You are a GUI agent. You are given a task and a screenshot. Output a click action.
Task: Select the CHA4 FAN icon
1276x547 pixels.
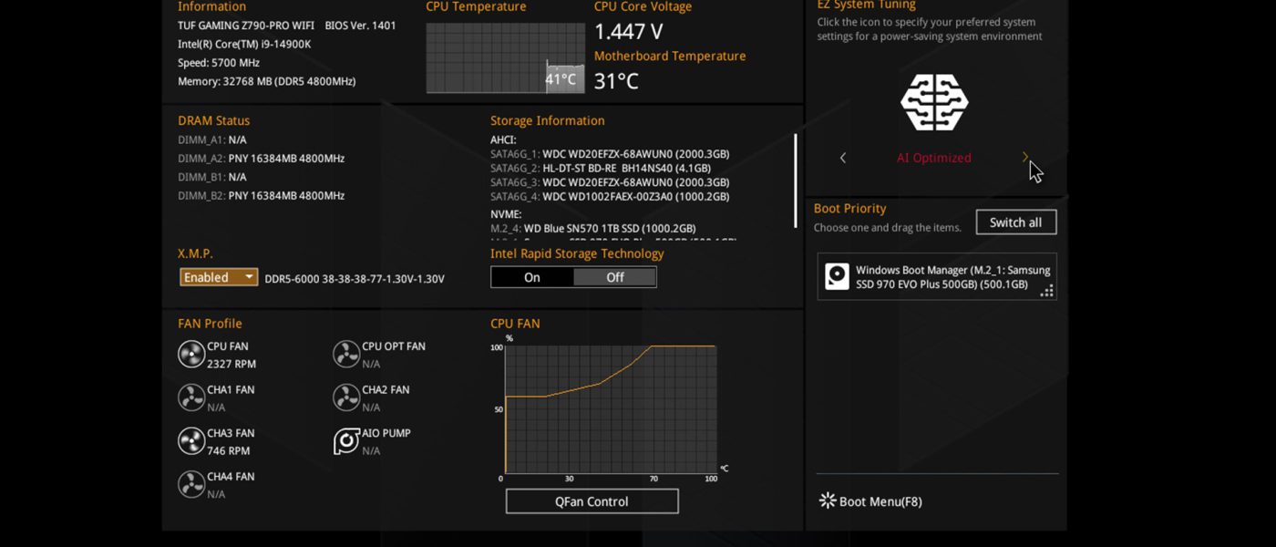[x=191, y=484]
